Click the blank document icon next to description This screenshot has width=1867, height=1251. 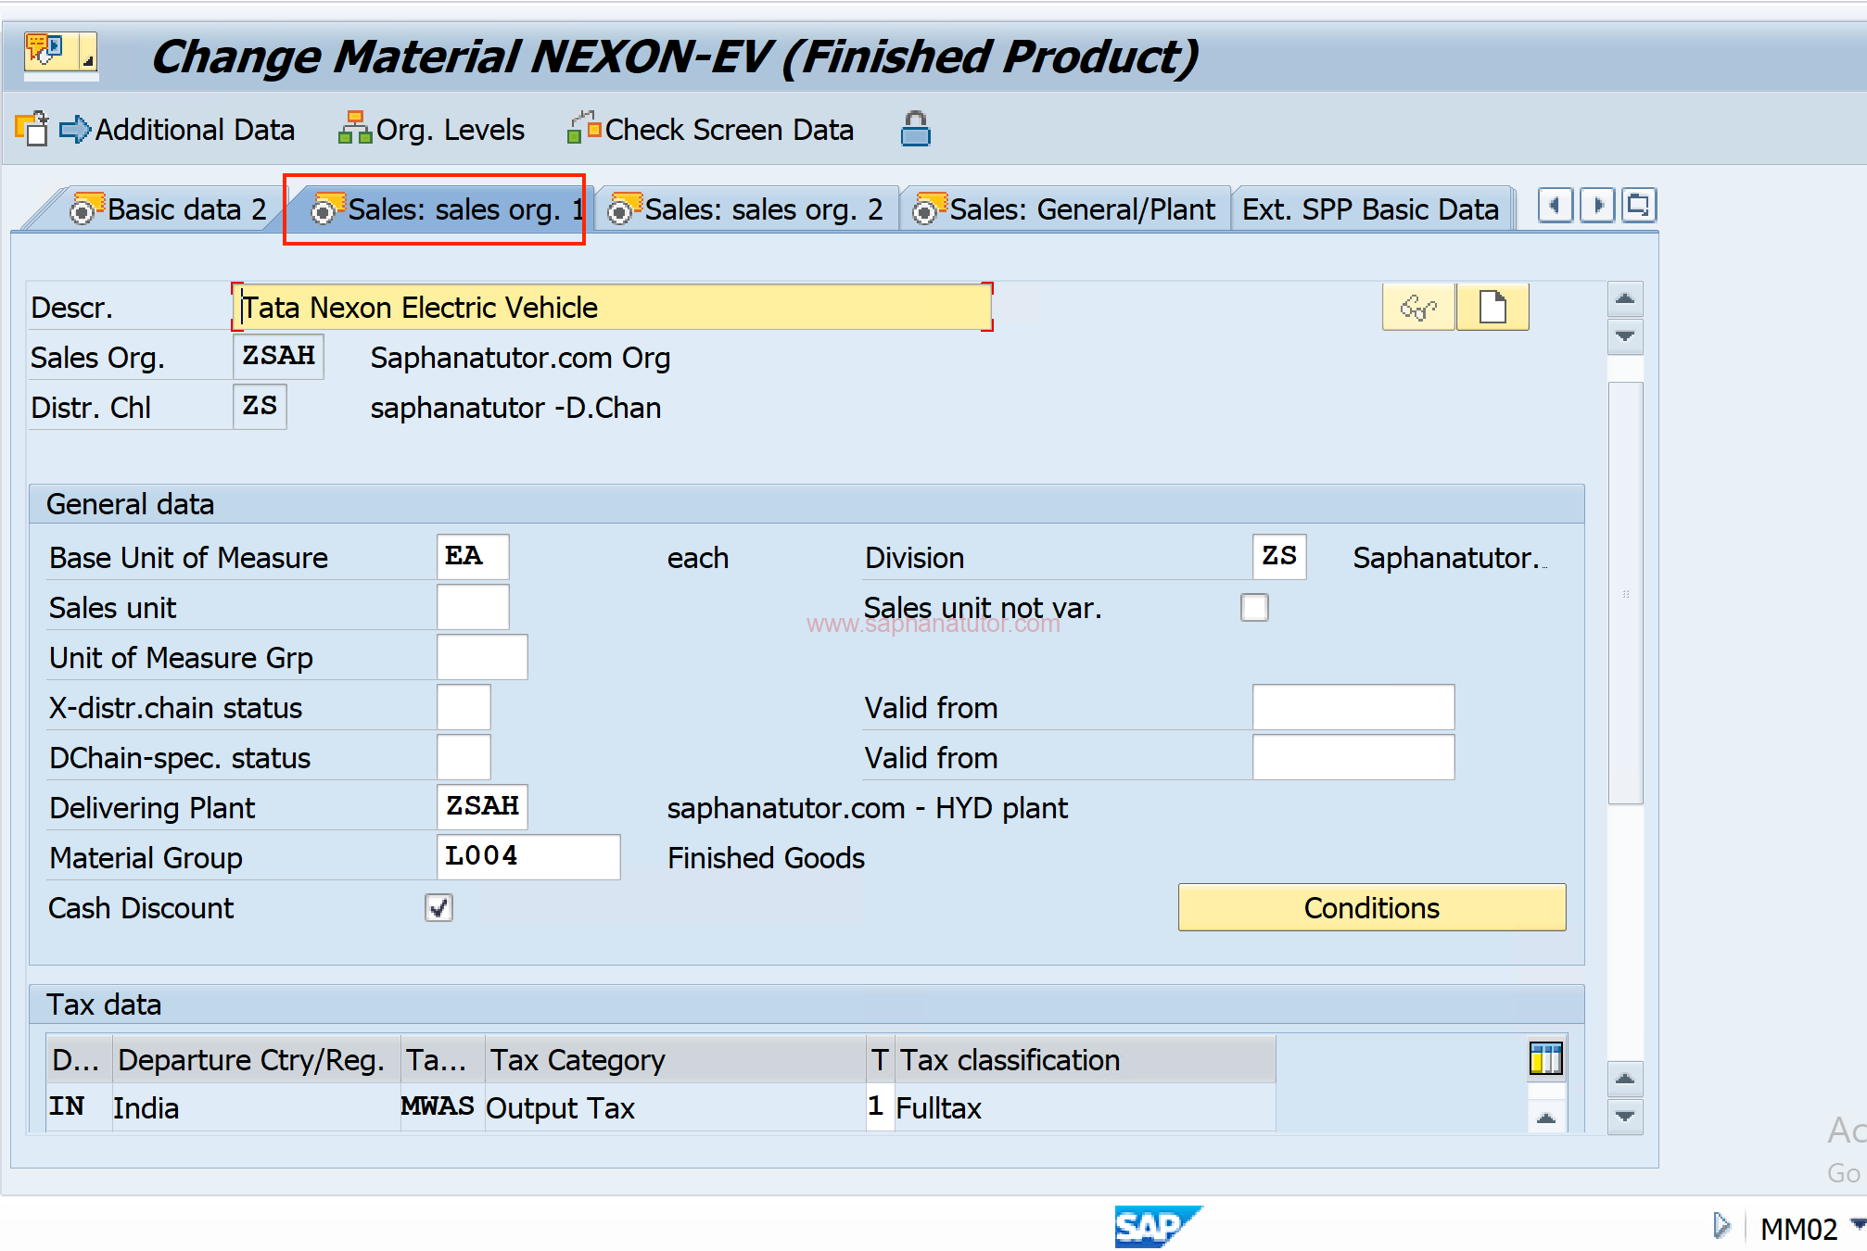click(x=1492, y=307)
